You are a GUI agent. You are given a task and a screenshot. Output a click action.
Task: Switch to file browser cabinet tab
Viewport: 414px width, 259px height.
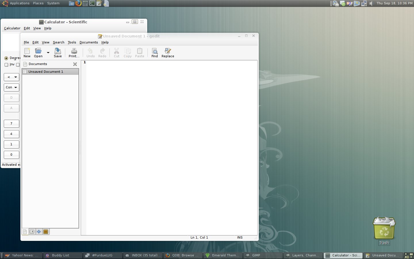46,232
